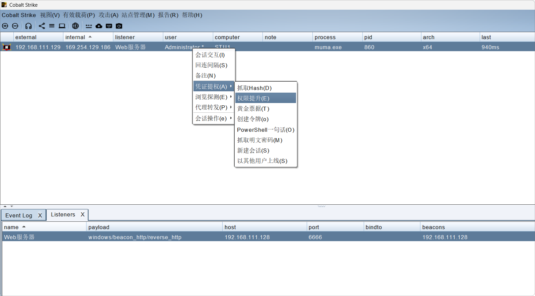Image resolution: width=535 pixels, height=296 pixels.
Task: Click the disconnect (minus circle) toolbar icon
Action: 15,26
